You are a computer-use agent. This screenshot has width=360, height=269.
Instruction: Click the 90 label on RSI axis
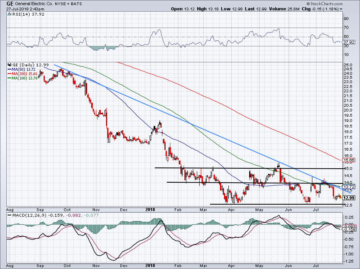346,18
